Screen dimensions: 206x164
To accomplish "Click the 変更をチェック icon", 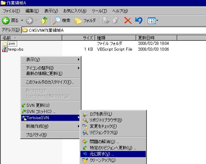I will point(85,126).
